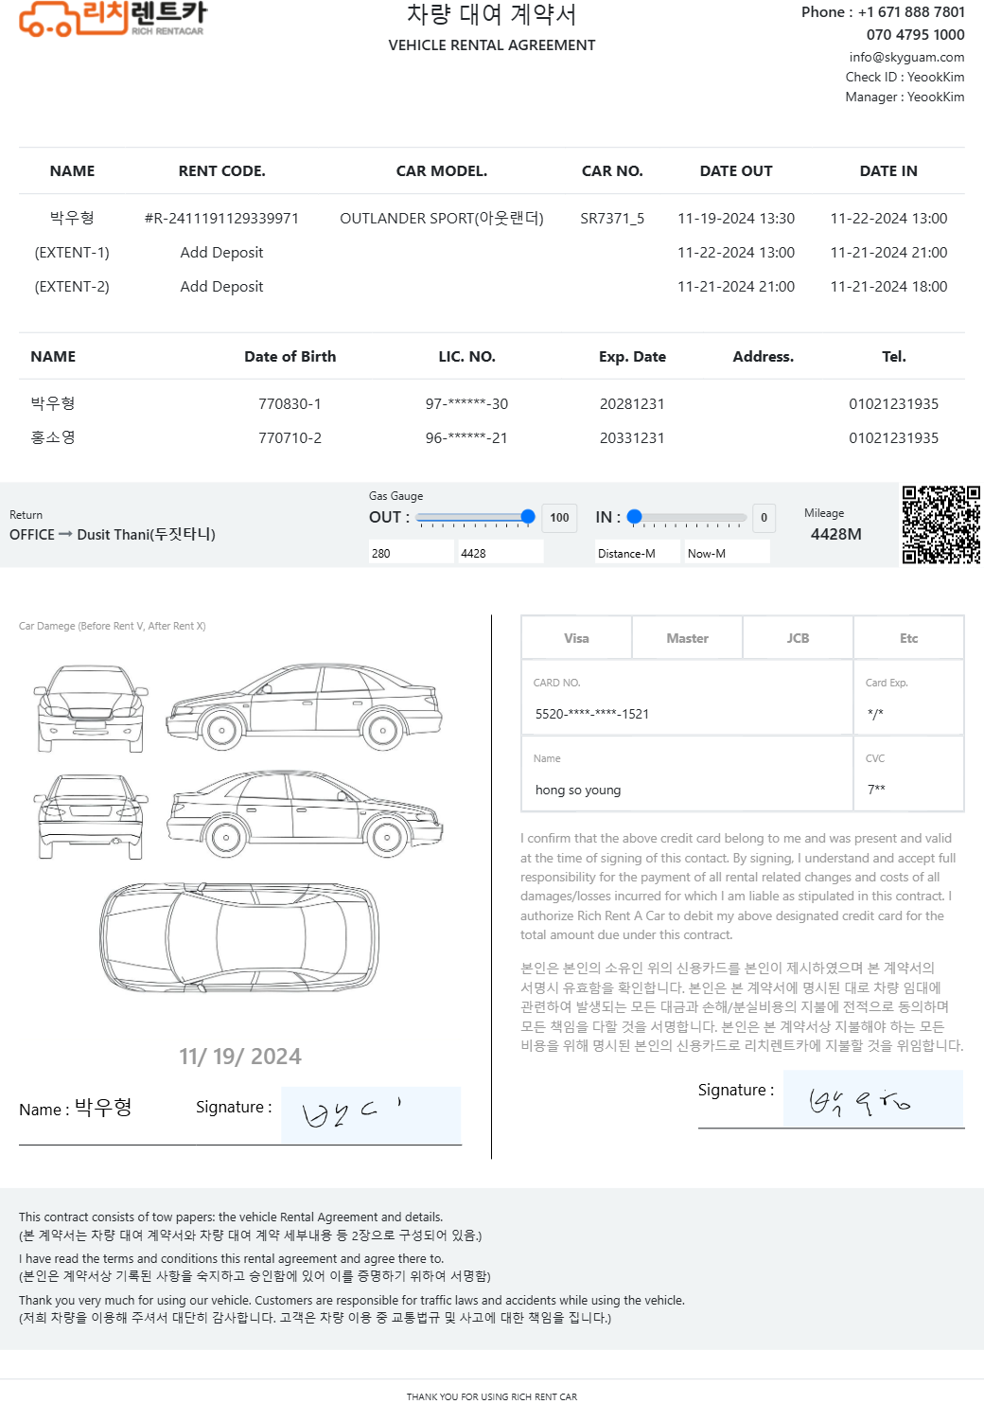Click date in 11-21-2024 18:00
The height and width of the screenshot is (1404, 984).
(x=888, y=287)
